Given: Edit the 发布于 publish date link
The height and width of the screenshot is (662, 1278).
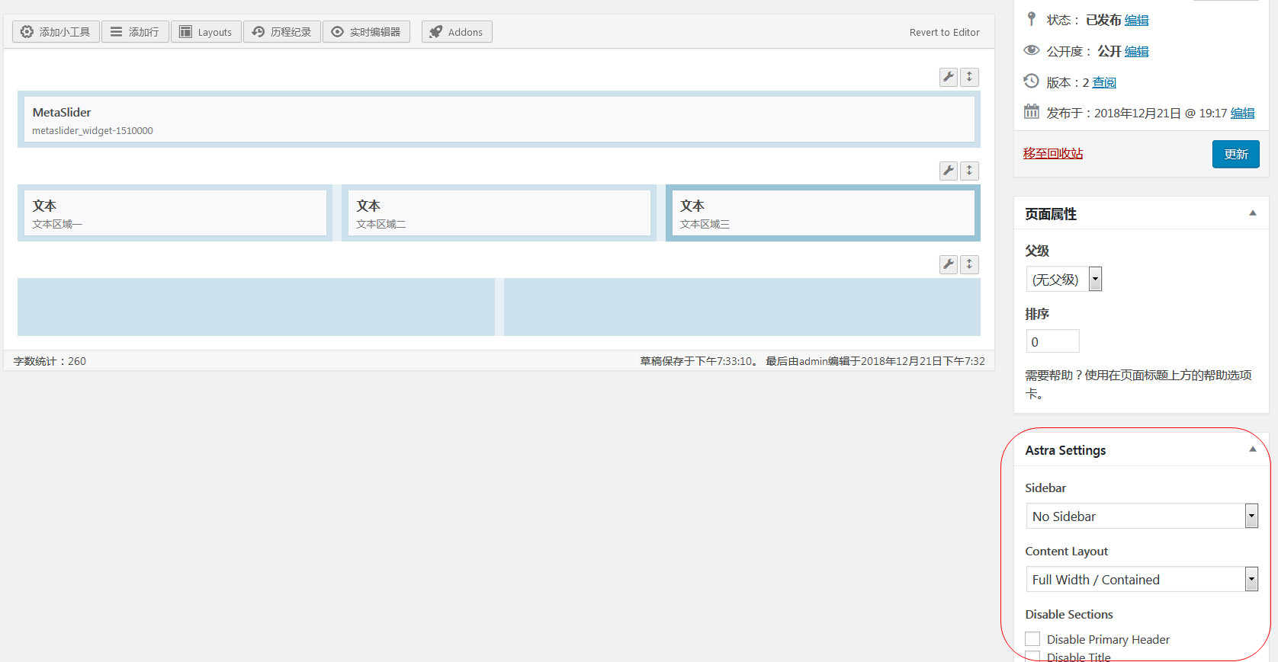Looking at the screenshot, I should [x=1242, y=114].
